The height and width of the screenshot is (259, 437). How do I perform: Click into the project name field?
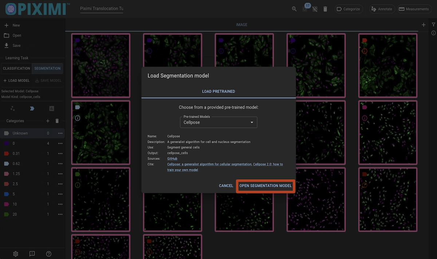(102, 9)
